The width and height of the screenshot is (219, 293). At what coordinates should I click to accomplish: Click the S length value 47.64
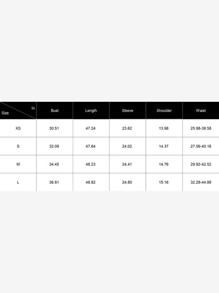coord(91,146)
